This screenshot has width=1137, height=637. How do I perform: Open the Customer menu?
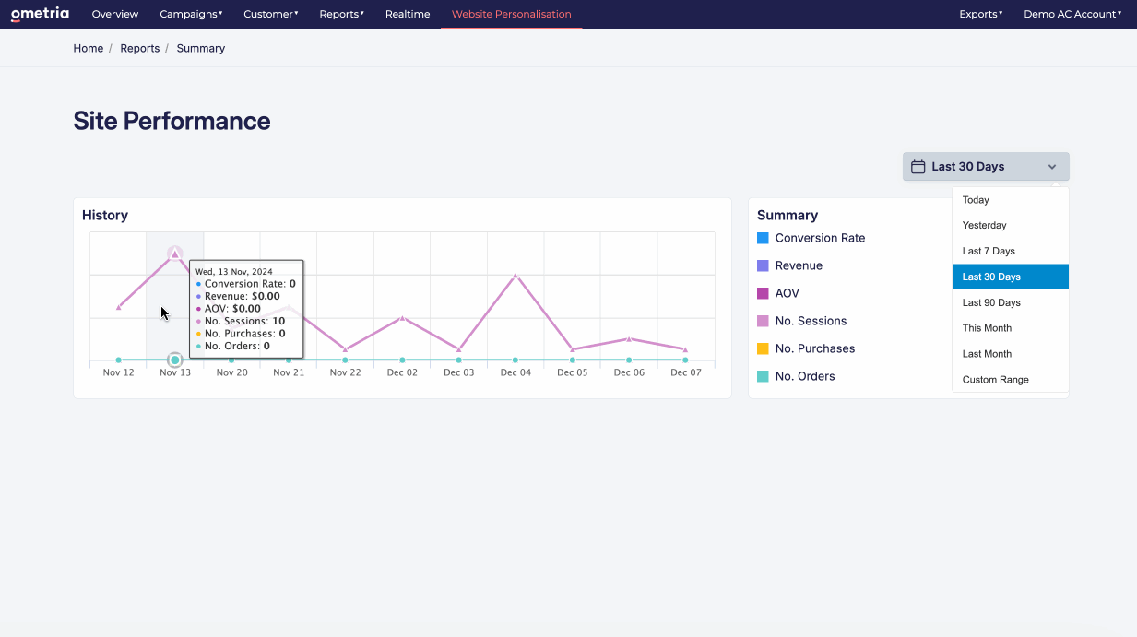click(x=270, y=14)
